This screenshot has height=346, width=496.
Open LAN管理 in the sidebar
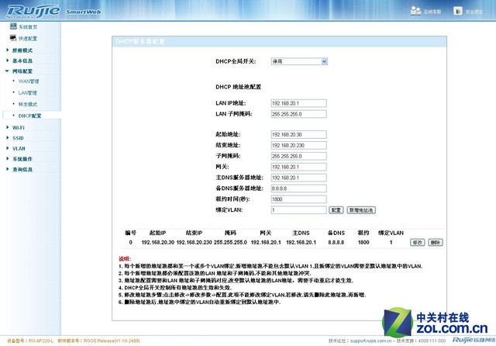[x=28, y=93]
